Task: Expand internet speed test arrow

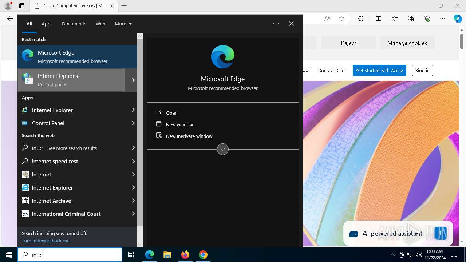Action: [133, 161]
